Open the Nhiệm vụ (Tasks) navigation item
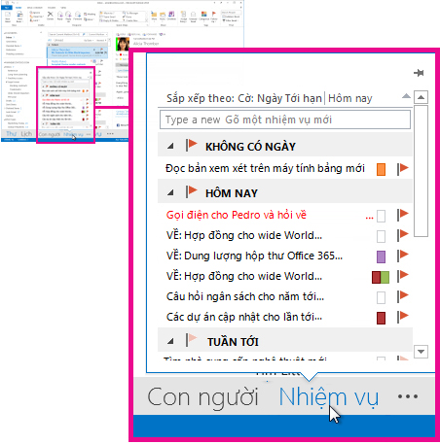 [329, 397]
